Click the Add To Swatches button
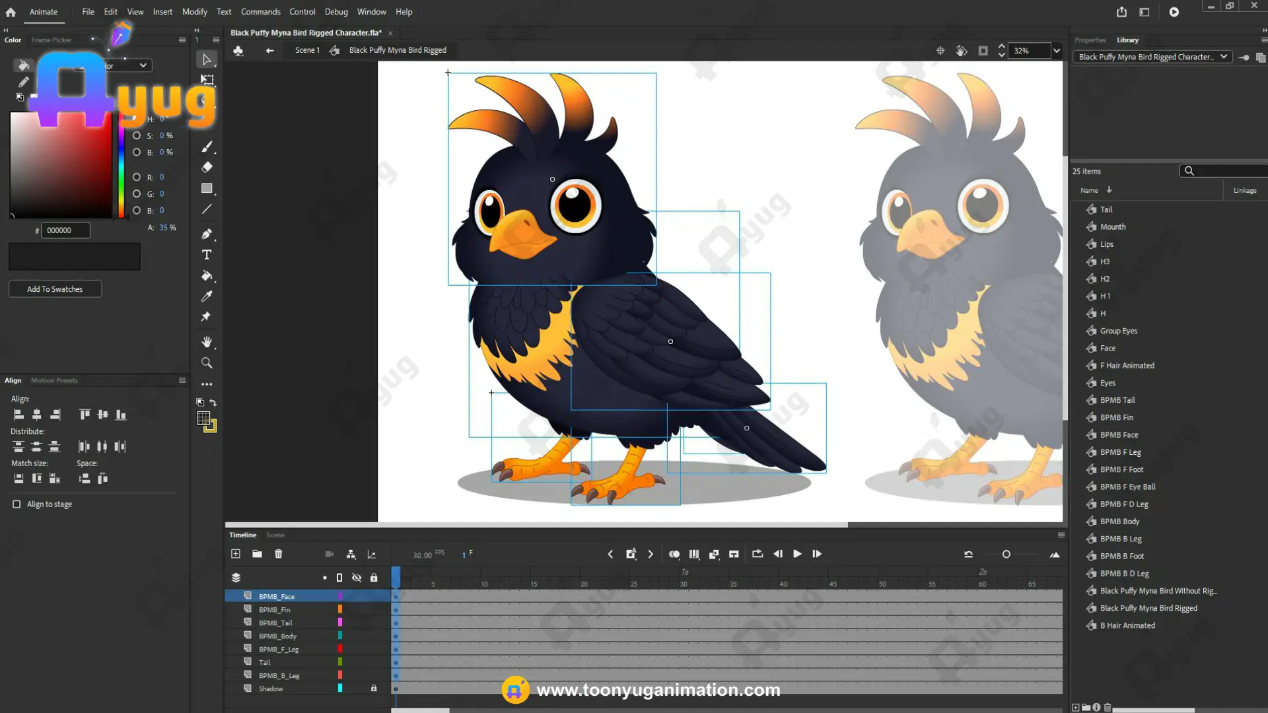This screenshot has height=713, width=1268. [55, 289]
